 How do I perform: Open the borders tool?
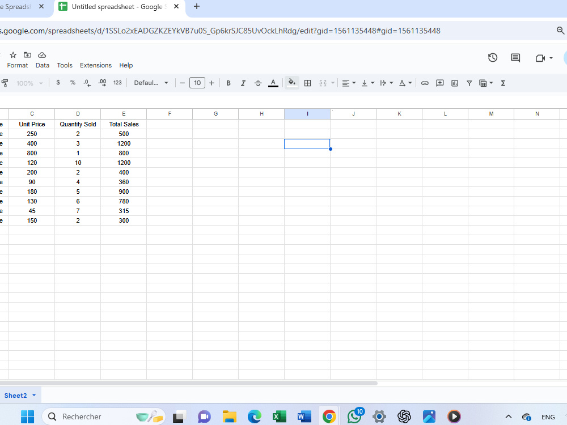point(307,83)
